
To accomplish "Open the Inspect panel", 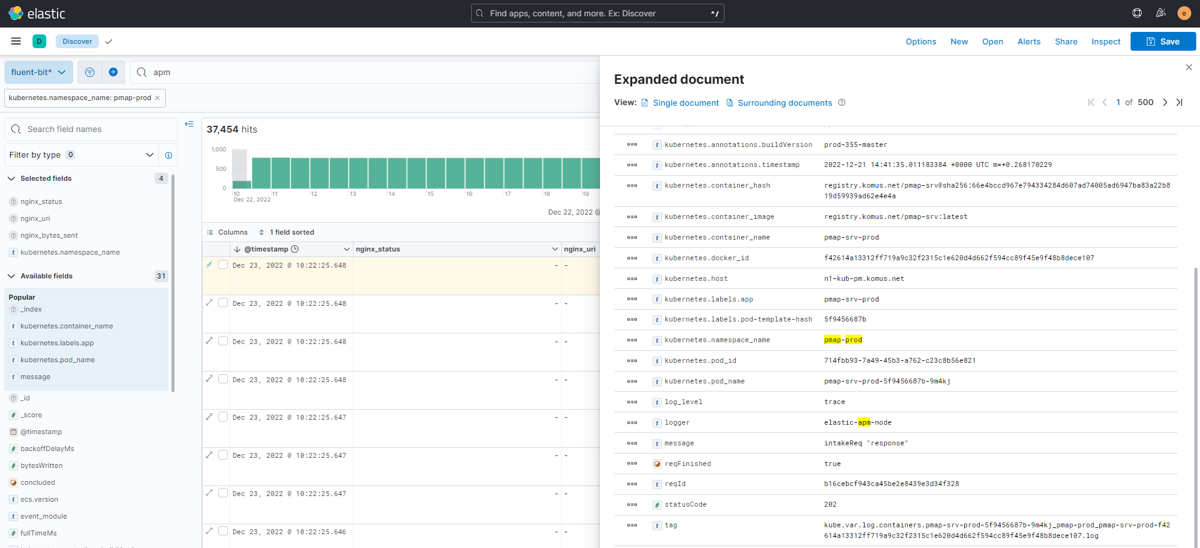I will (1106, 42).
